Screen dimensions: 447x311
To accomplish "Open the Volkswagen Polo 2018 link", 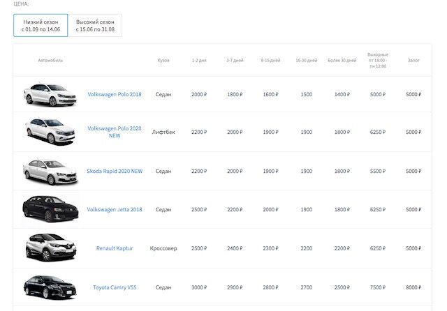I will [115, 94].
